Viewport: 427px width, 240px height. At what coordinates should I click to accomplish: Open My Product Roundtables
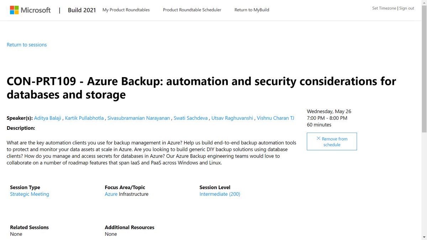[x=126, y=10]
